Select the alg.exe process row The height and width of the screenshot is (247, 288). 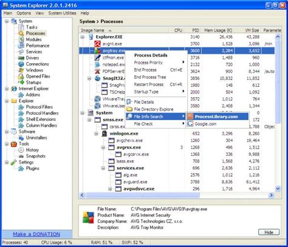(177, 175)
